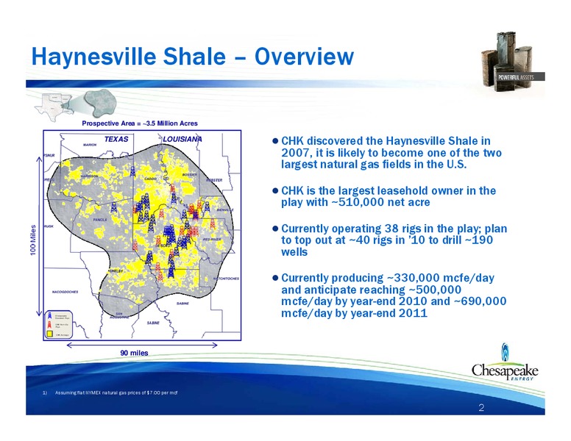Click the TEXAS state label on the map
Viewport: 571px width, 441px height.
point(116,139)
